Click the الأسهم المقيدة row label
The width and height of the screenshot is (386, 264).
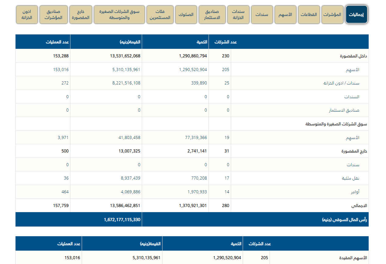click(x=354, y=258)
